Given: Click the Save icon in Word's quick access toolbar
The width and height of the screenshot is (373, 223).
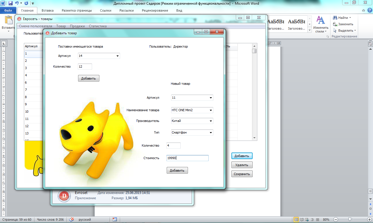Looking at the screenshot, I should 10,3.
